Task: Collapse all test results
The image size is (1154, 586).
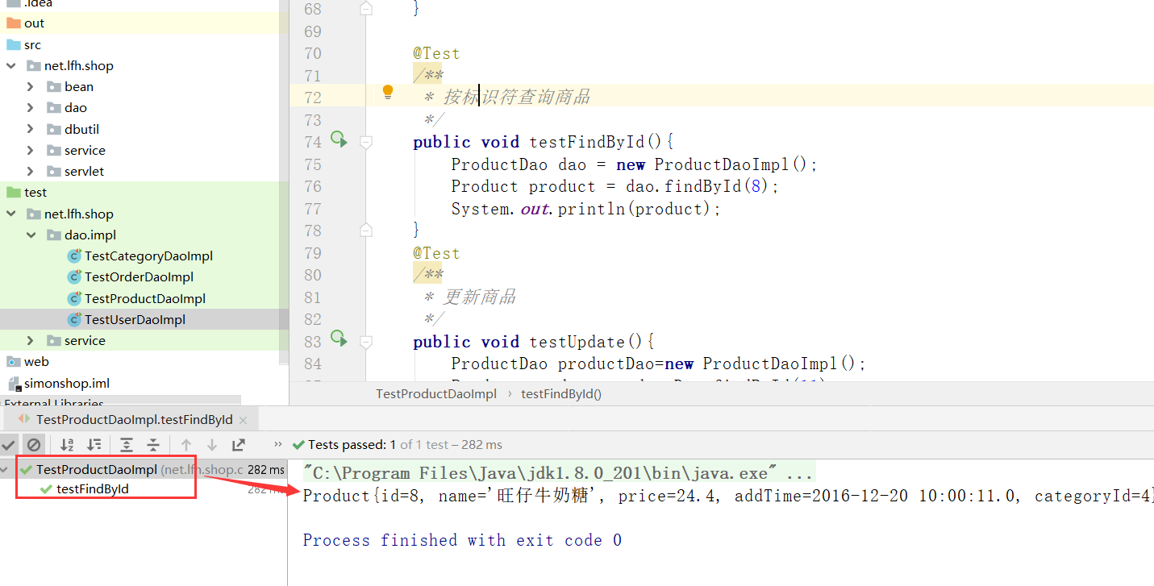Action: point(153,445)
